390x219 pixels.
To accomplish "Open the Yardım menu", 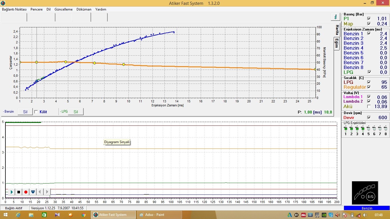I will click(x=101, y=9).
